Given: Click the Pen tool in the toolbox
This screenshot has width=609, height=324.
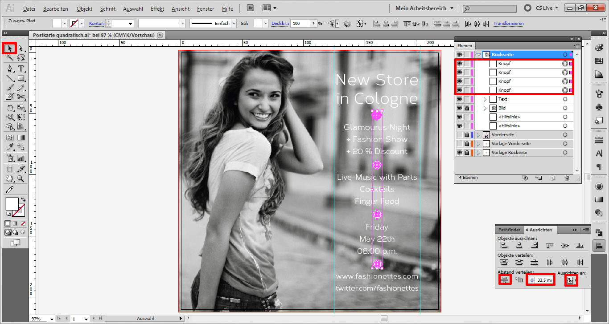Looking at the screenshot, I should pos(10,68).
